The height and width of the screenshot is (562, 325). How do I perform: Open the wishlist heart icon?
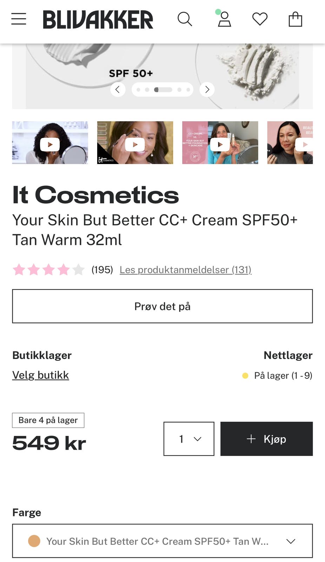click(x=260, y=19)
